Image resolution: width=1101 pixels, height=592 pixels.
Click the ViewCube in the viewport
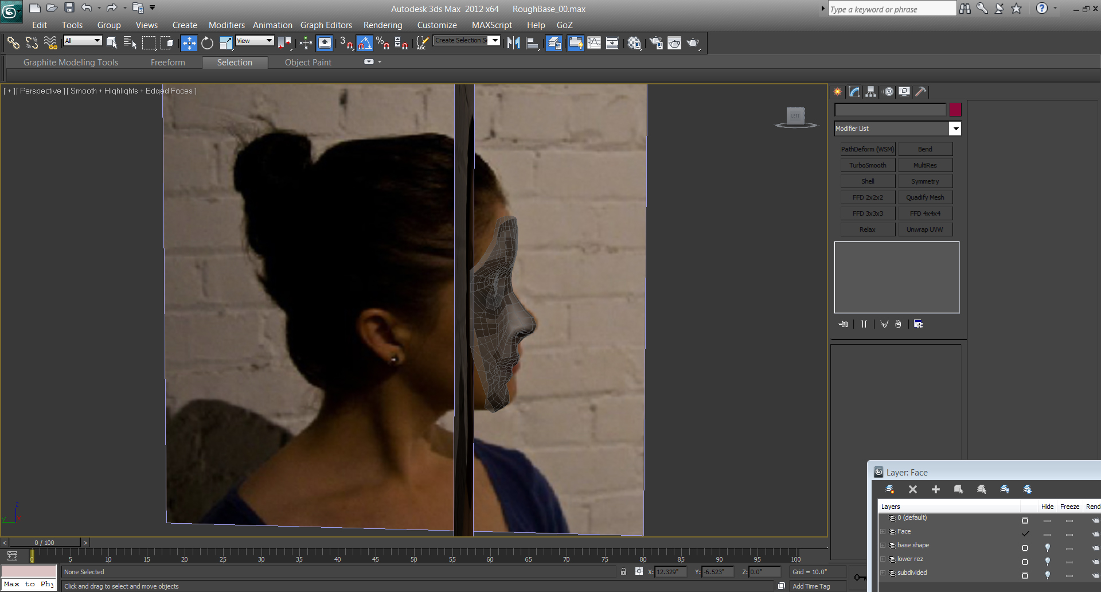point(795,116)
